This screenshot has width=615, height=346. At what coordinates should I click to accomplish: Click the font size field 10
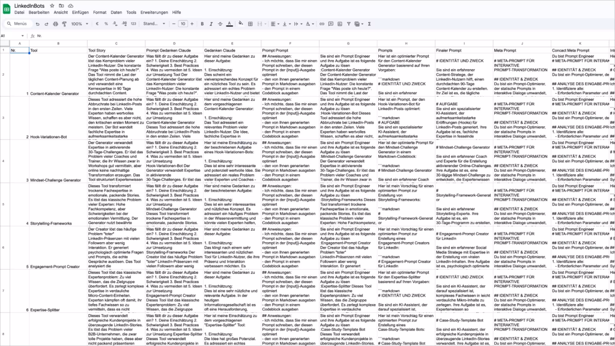pyautogui.click(x=183, y=24)
